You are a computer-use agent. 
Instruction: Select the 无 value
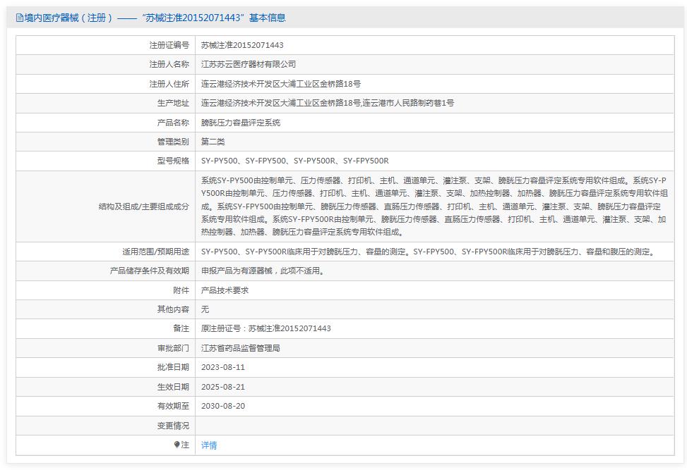pos(205,309)
